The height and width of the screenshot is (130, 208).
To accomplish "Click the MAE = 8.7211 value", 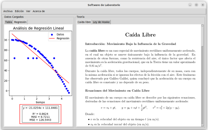I will 40,117.
